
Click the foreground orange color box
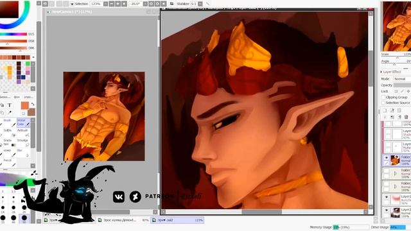(x=25, y=105)
